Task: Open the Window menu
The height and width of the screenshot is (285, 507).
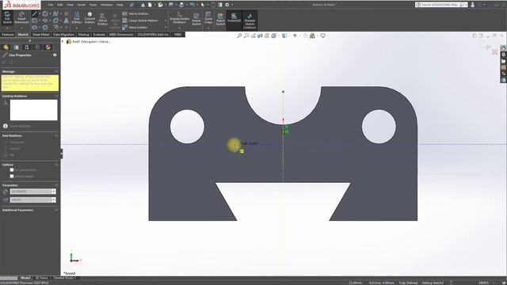Action: (106, 5)
